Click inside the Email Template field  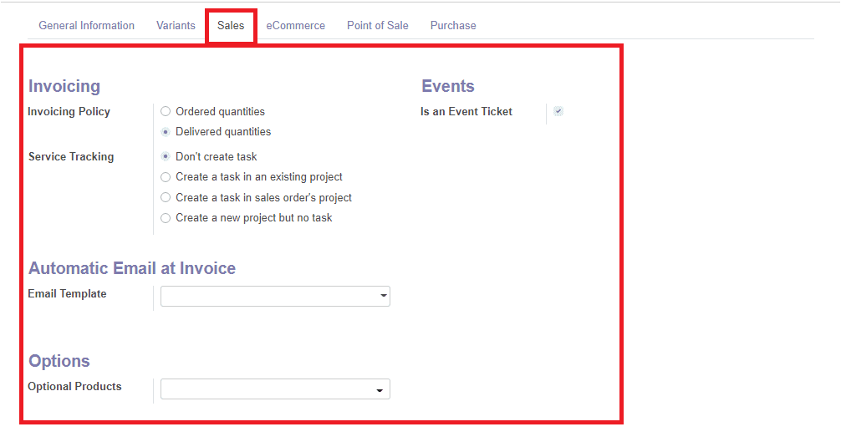coord(275,296)
